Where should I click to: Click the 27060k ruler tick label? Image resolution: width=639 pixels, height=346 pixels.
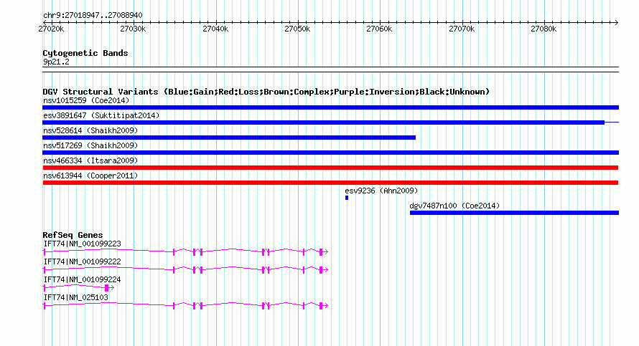pos(379,29)
